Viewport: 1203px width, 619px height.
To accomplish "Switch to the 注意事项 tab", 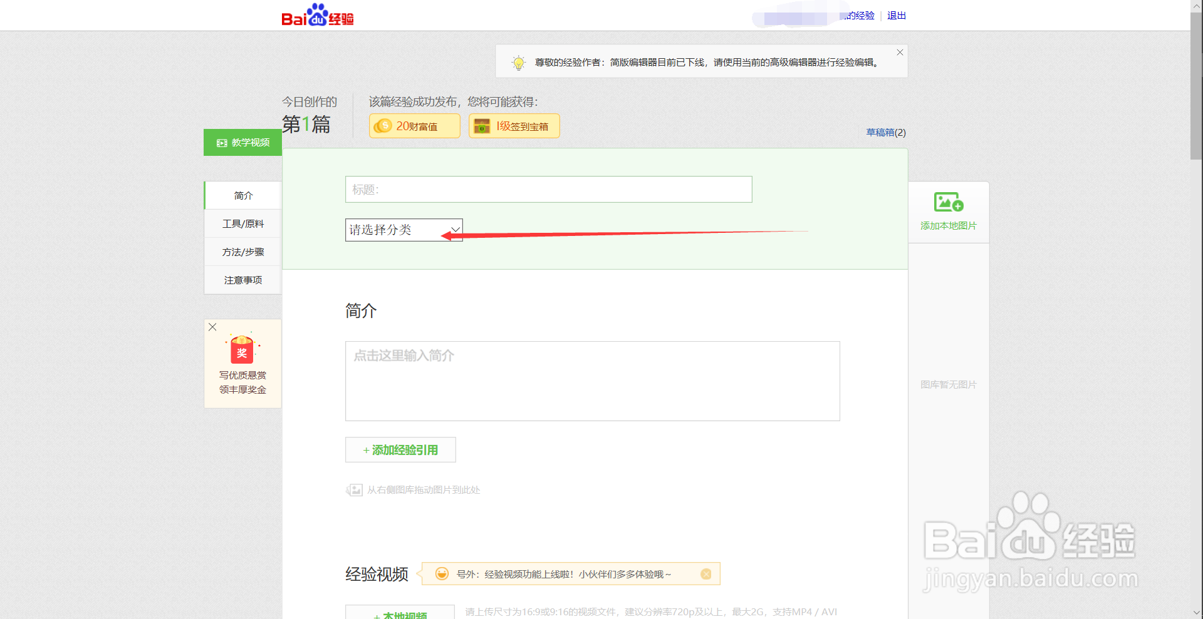I will pos(242,280).
